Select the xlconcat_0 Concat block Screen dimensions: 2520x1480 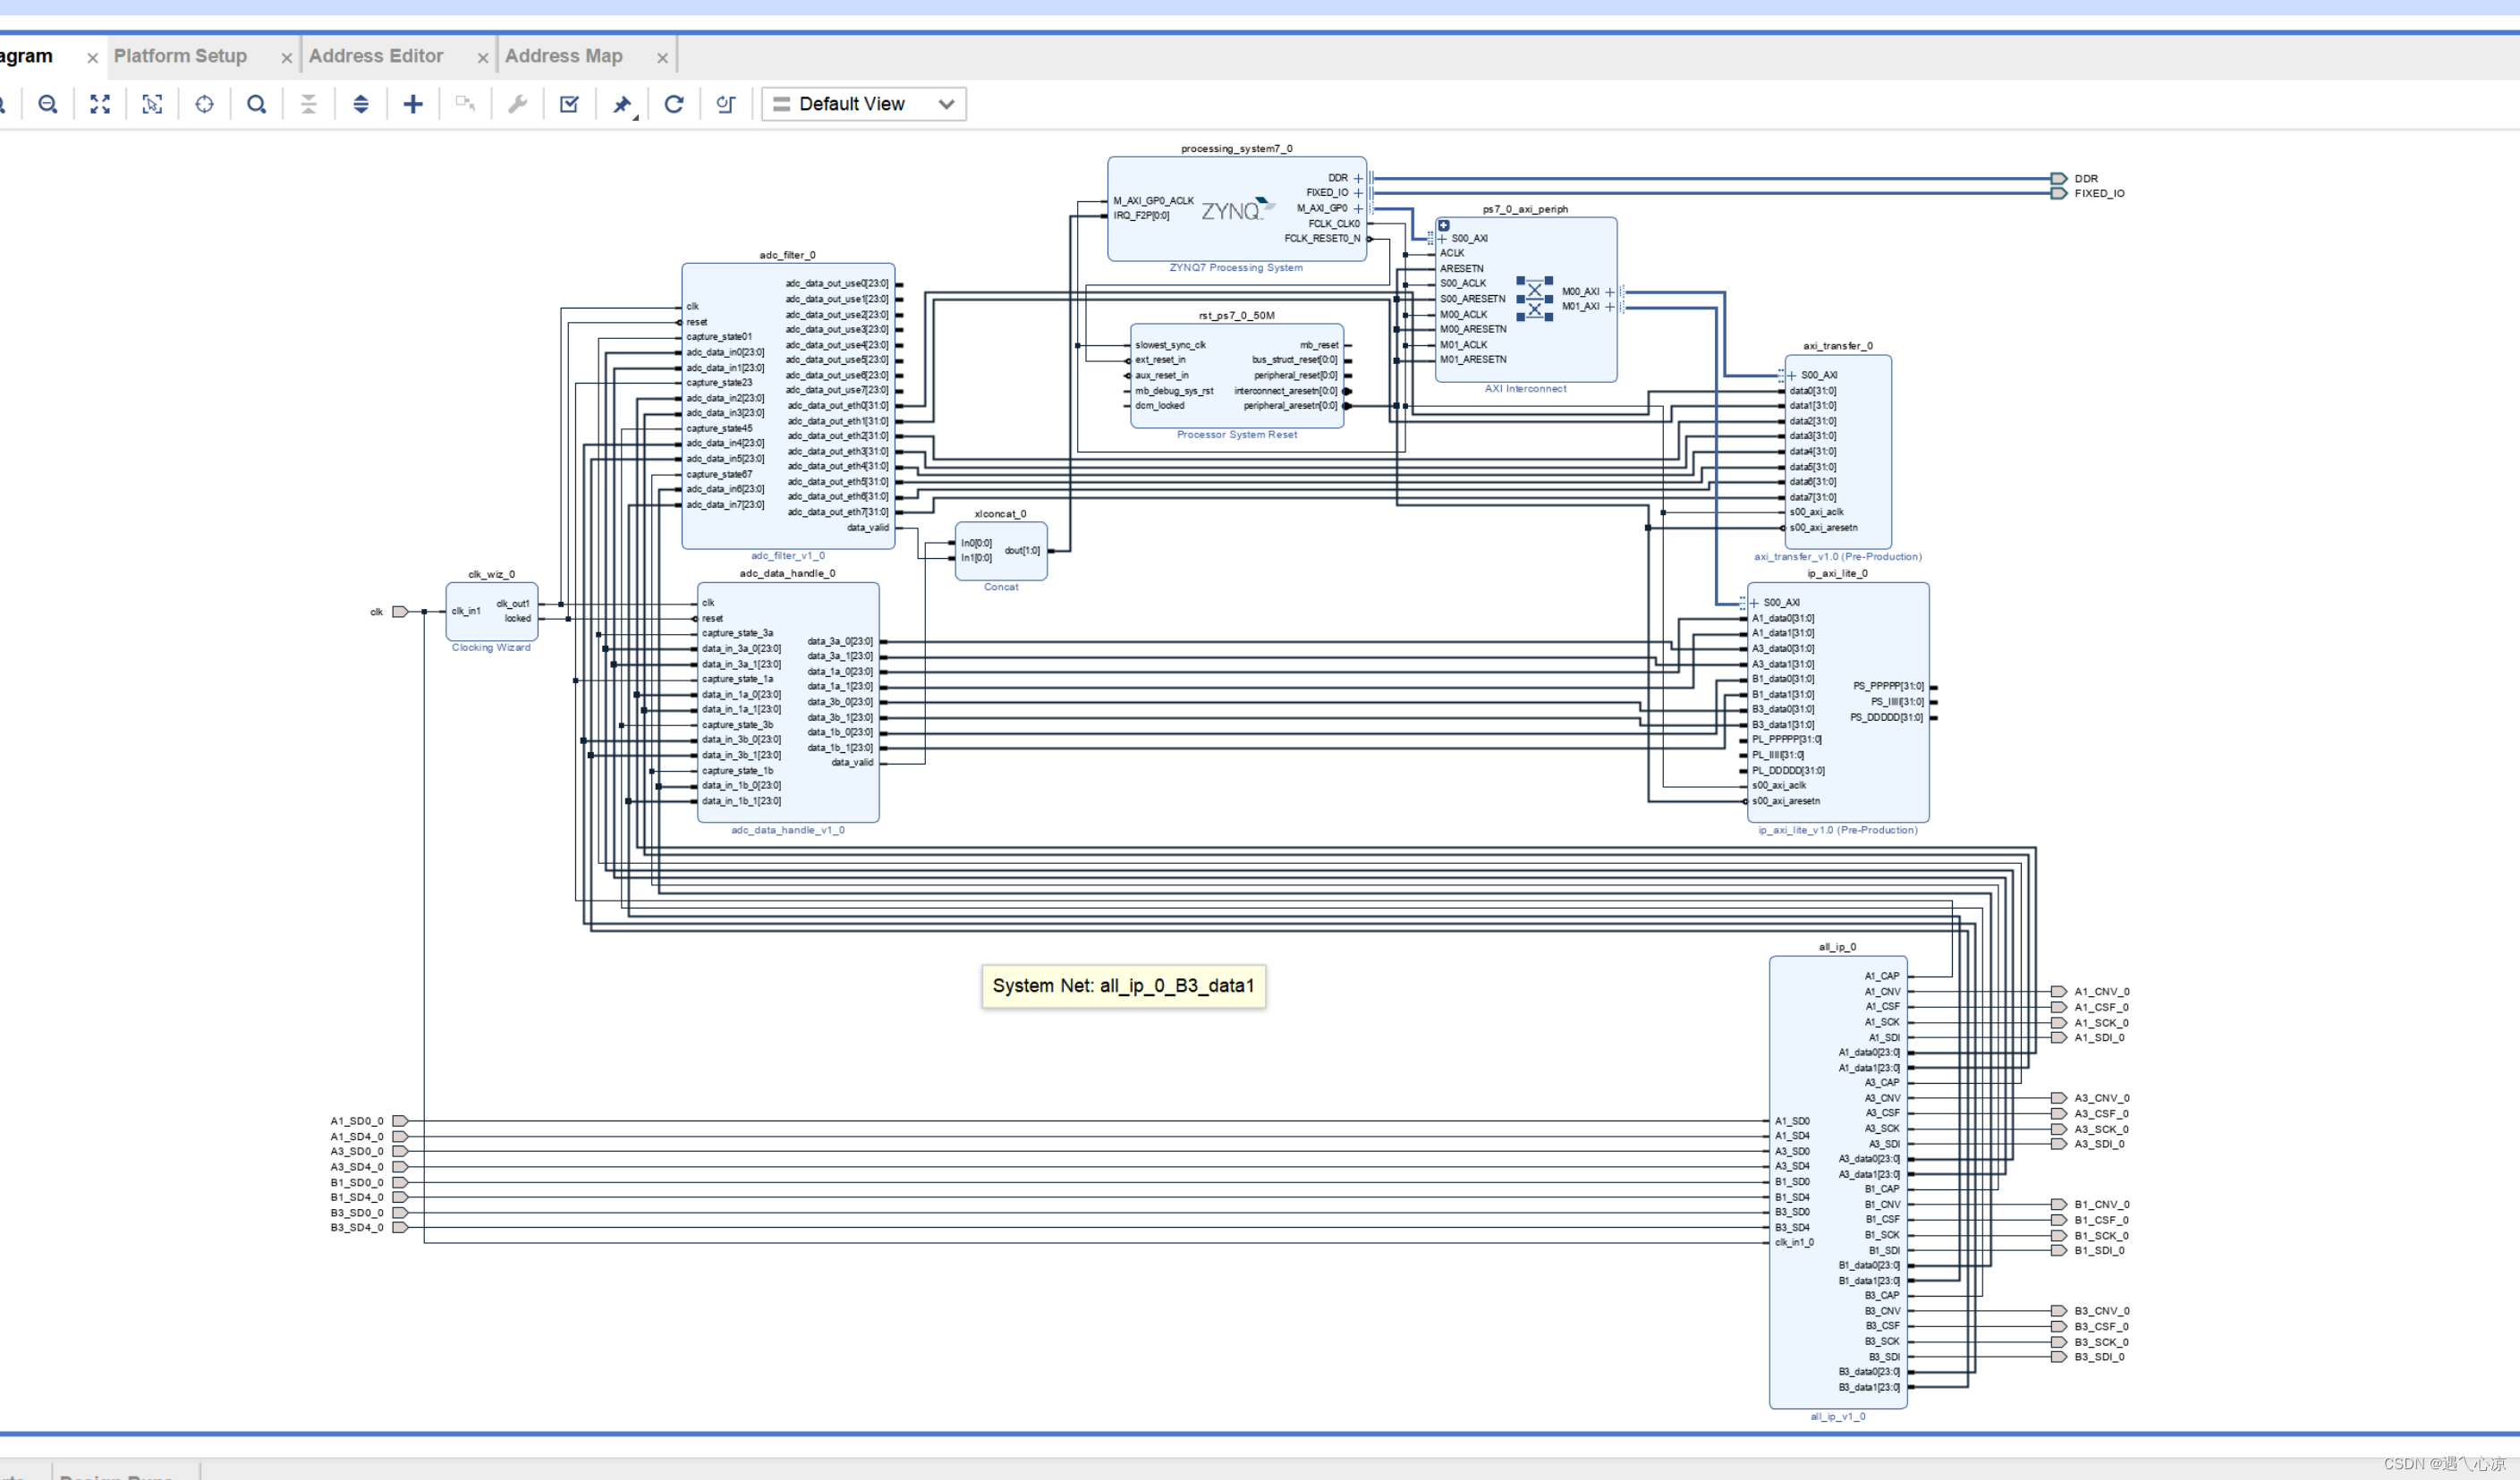[x=1001, y=551]
